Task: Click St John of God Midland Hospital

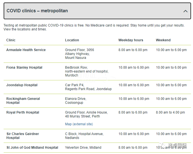Action: pos(32,148)
